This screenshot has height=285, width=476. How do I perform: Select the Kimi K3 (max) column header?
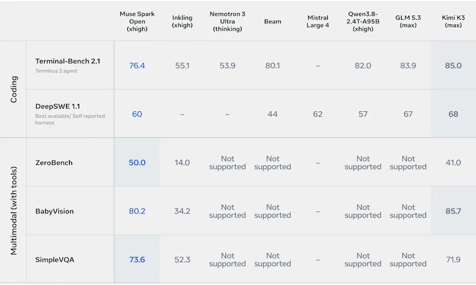453,21
